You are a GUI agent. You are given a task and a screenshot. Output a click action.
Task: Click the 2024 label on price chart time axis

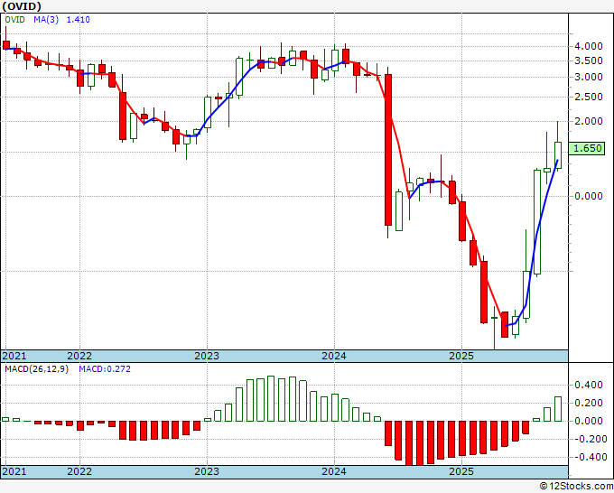click(334, 356)
